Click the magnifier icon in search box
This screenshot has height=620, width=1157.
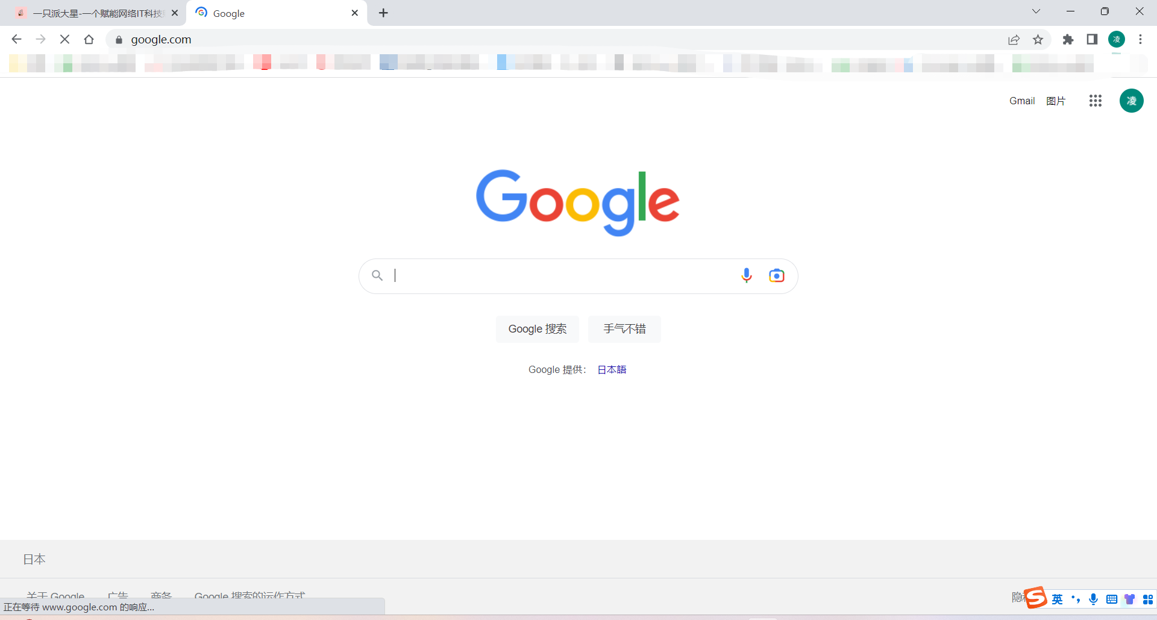[x=377, y=275]
